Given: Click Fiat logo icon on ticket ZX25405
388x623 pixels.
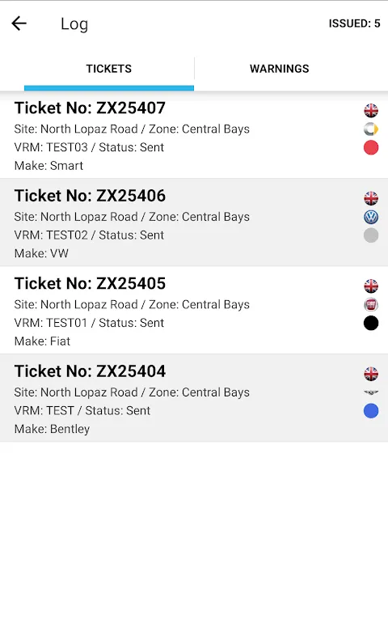Looking at the screenshot, I should [371, 305].
